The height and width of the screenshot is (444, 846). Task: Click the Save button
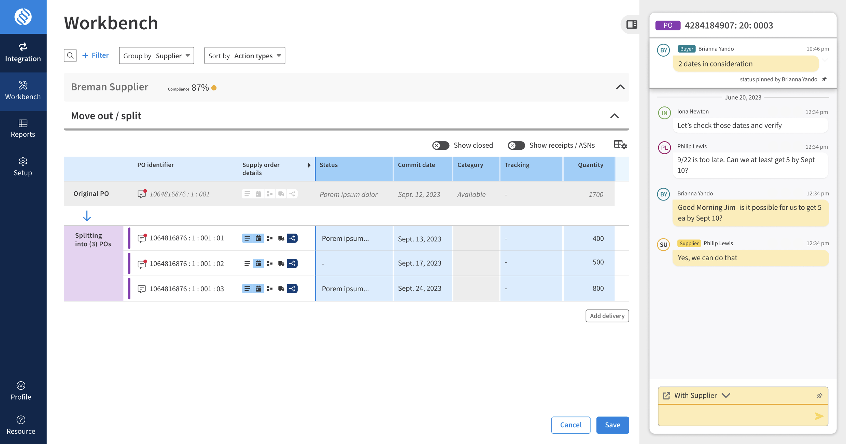(612, 425)
